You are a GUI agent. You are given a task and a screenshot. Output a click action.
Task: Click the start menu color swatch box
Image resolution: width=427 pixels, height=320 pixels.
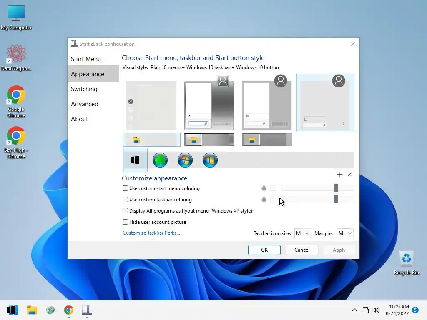(x=273, y=188)
